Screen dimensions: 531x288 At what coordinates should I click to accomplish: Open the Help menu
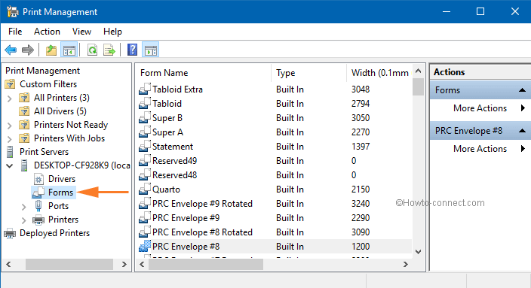tap(113, 32)
